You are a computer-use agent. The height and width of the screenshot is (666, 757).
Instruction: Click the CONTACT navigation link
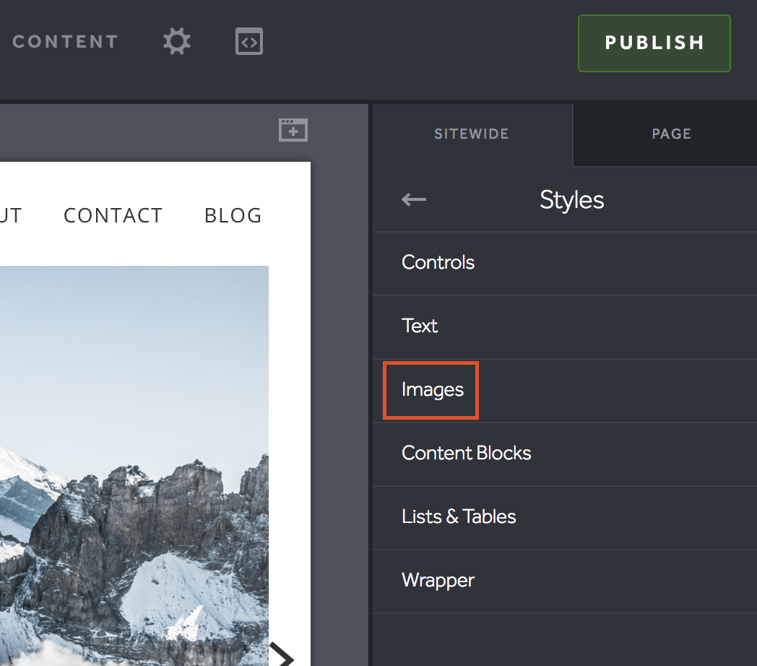click(x=113, y=215)
